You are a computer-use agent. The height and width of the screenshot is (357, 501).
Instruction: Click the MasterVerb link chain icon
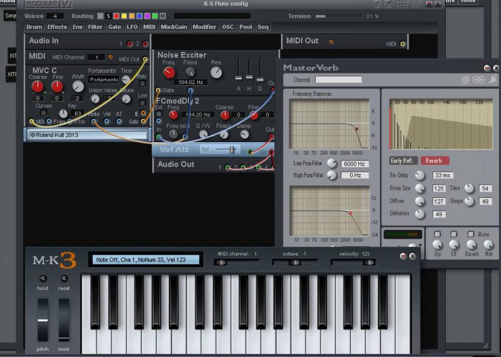click(478, 80)
